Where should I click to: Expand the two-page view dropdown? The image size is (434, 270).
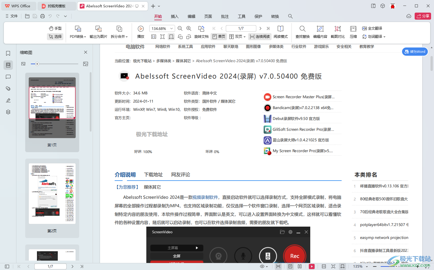(245, 37)
